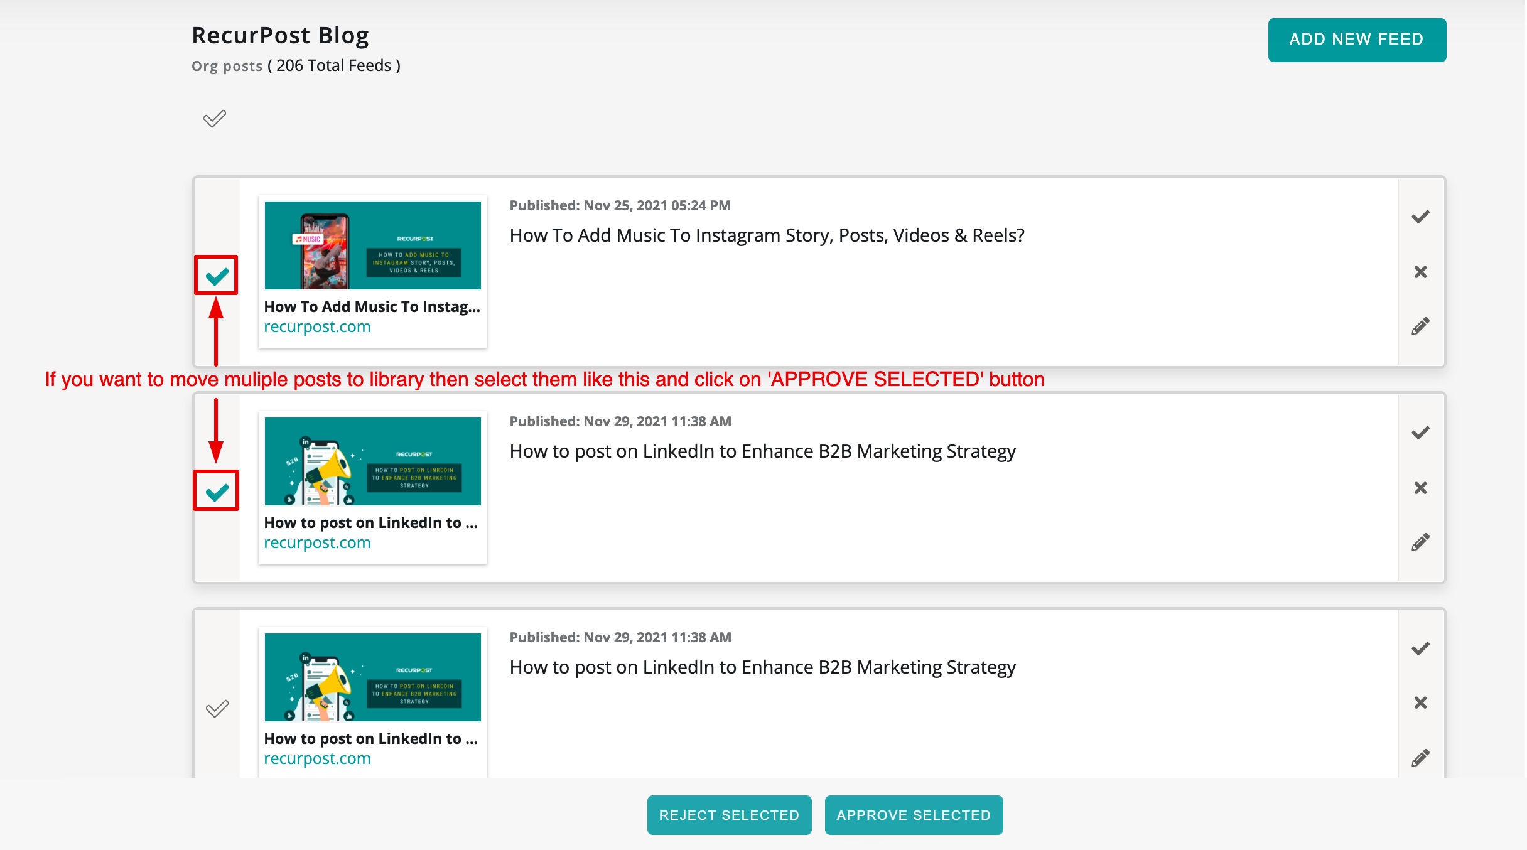The image size is (1527, 850).
Task: Click 'How To Add Music To Instagram Story, Posts, Videos & Reels?' headline
Action: (767, 235)
